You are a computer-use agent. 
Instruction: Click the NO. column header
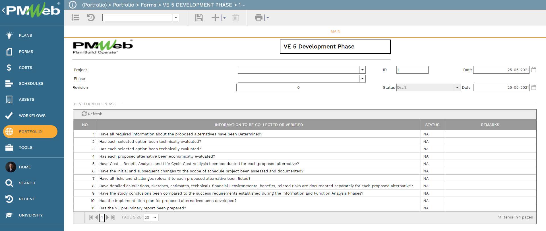(x=85, y=125)
